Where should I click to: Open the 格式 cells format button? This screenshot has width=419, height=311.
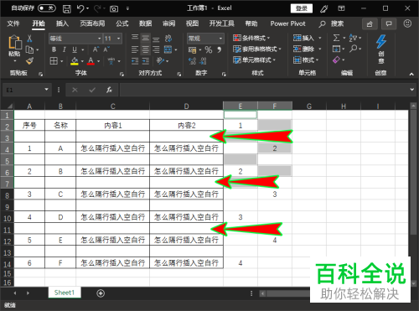click(306, 60)
